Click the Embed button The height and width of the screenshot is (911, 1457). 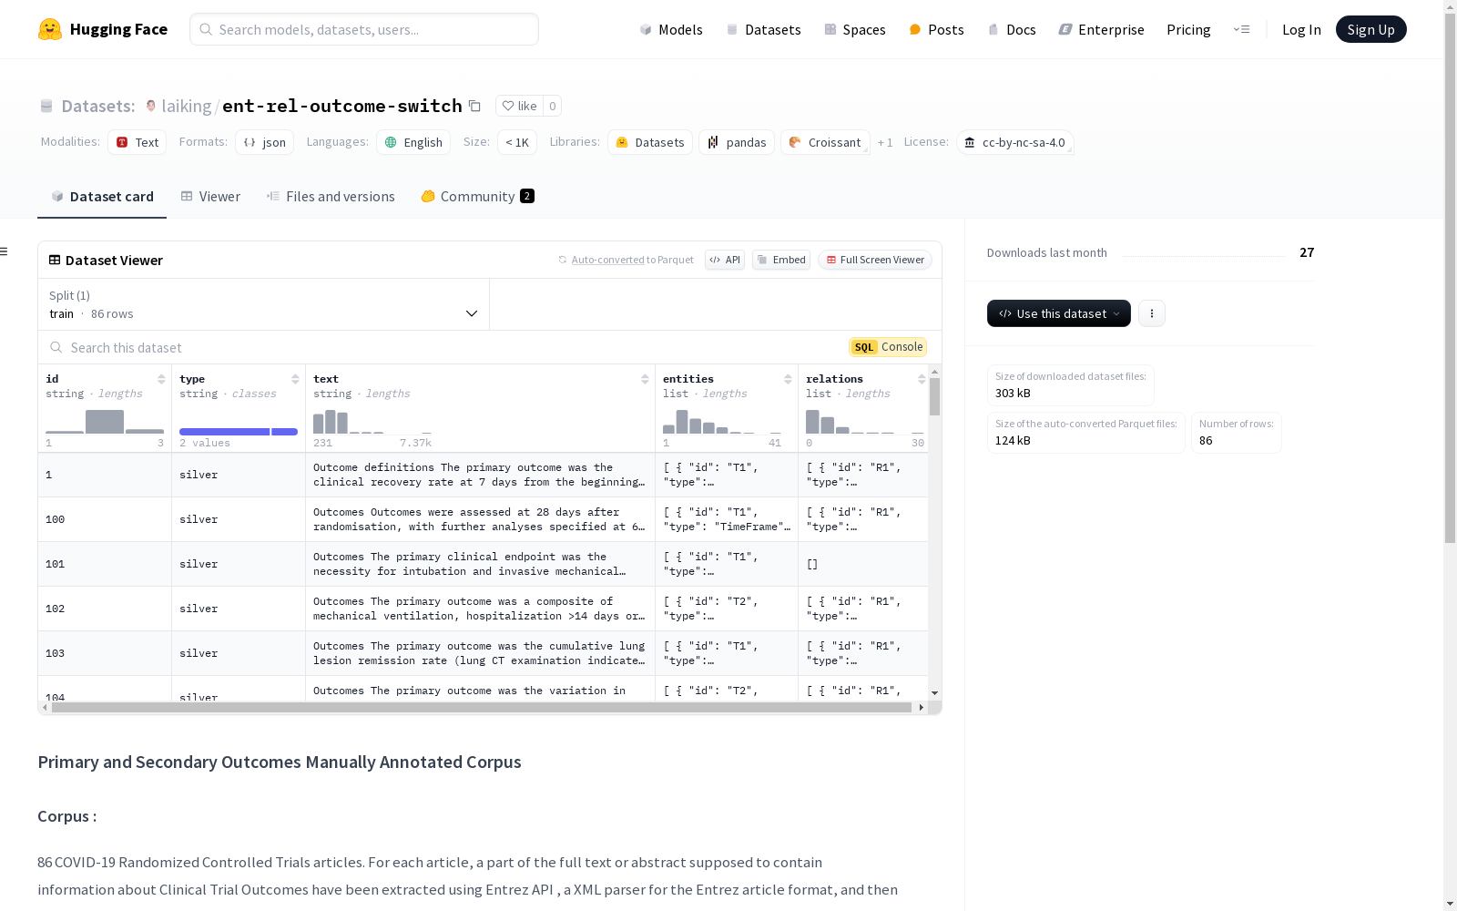tap(781, 260)
